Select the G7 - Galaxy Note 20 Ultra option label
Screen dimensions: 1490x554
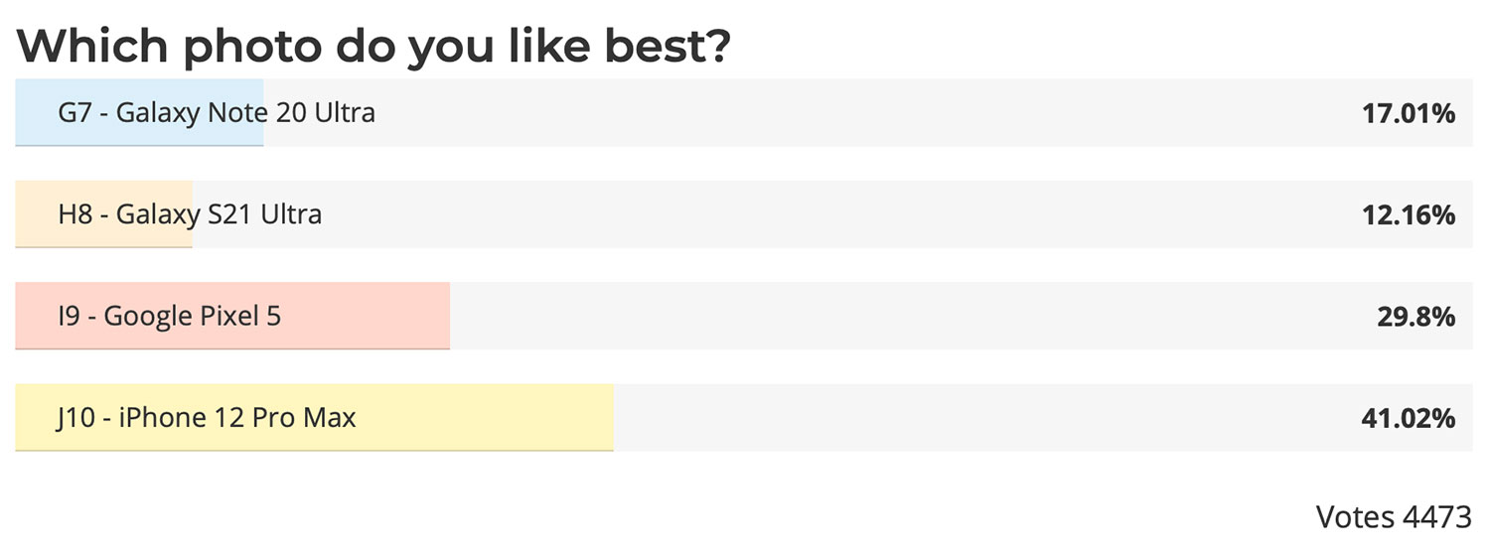[217, 113]
